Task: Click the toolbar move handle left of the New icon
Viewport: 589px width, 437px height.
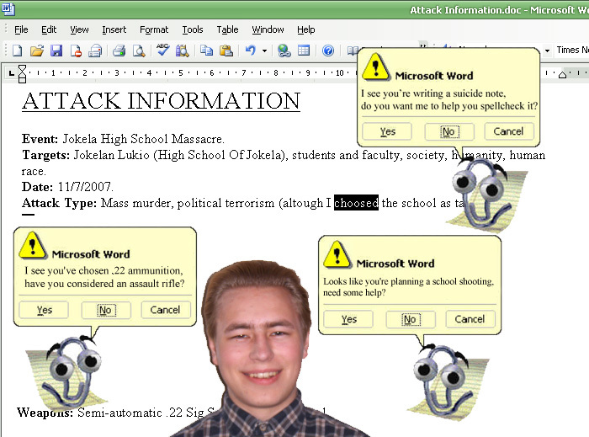Action: [6, 51]
